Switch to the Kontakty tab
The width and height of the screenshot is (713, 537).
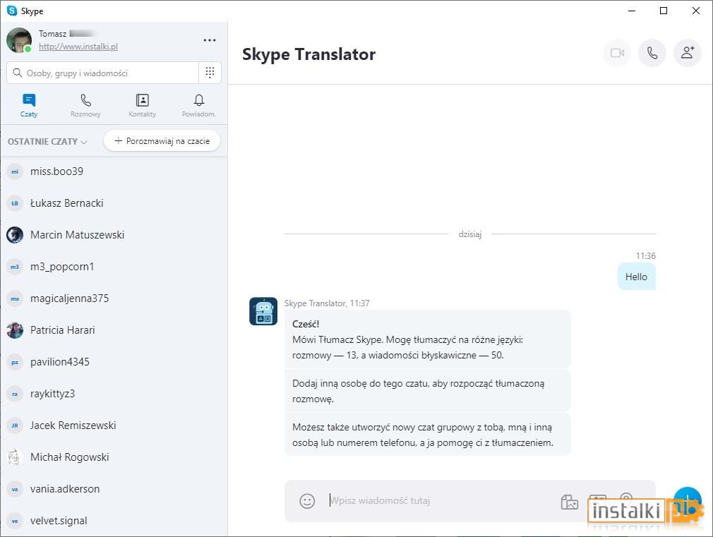(143, 105)
